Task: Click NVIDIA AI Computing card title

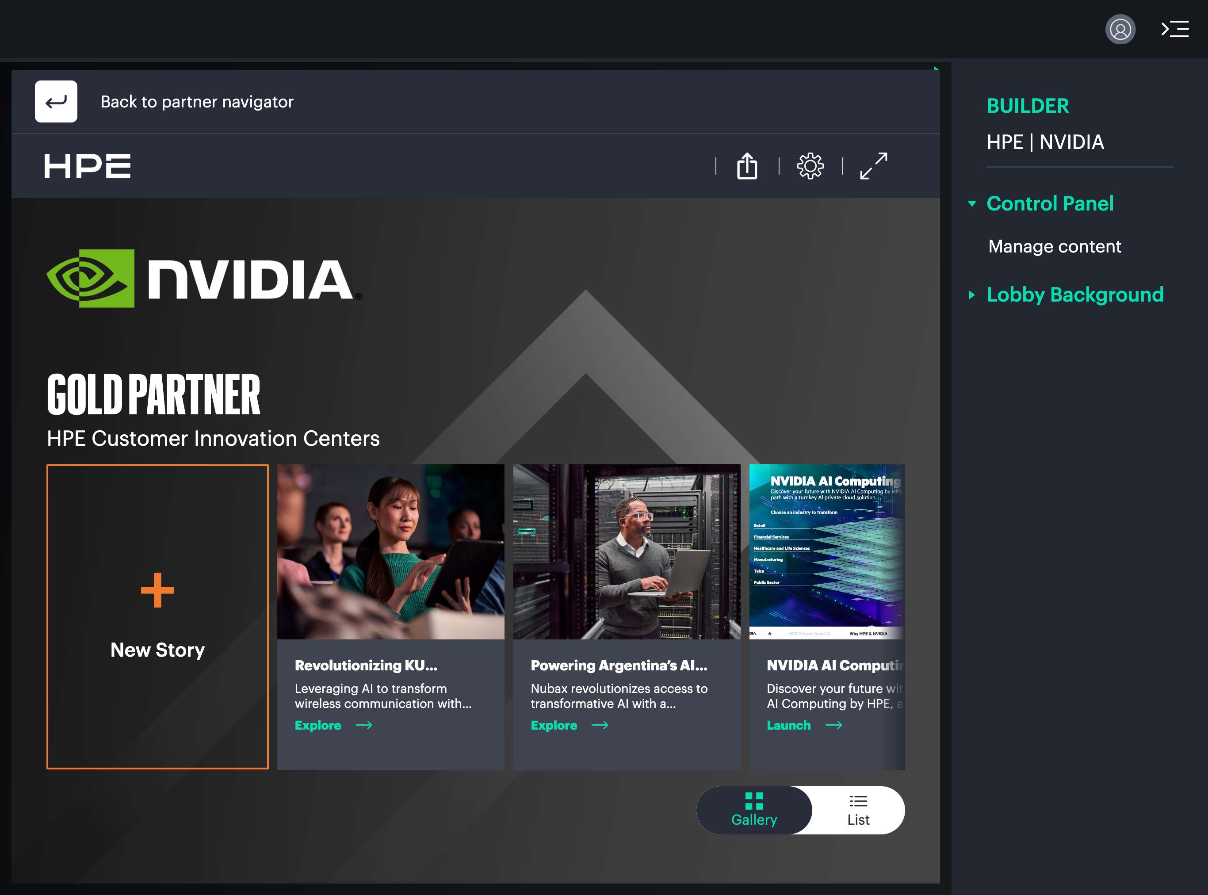Action: 835,666
